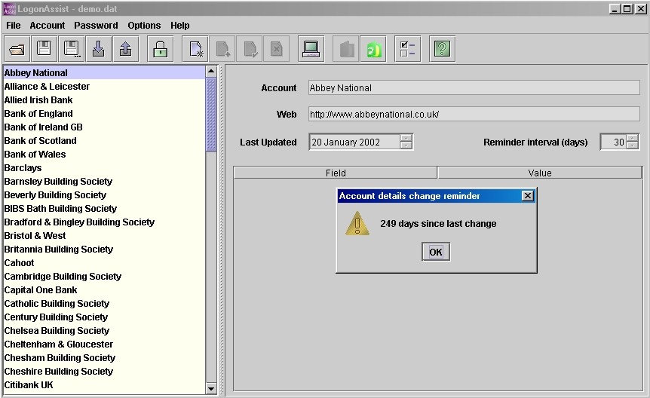The image size is (650, 398).
Task: Select Britannia Building Society entry
Action: tap(105, 250)
